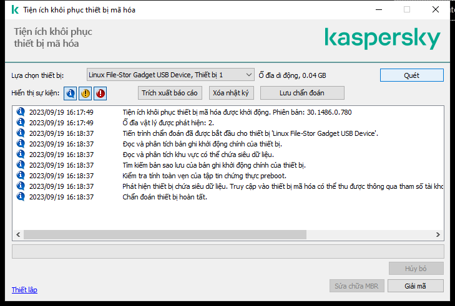Toggle the warning events filter icon
The width and height of the screenshot is (455, 306).
86,93
